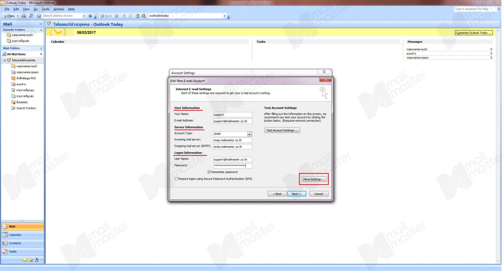Switch to the Tasks pane

coord(22,252)
